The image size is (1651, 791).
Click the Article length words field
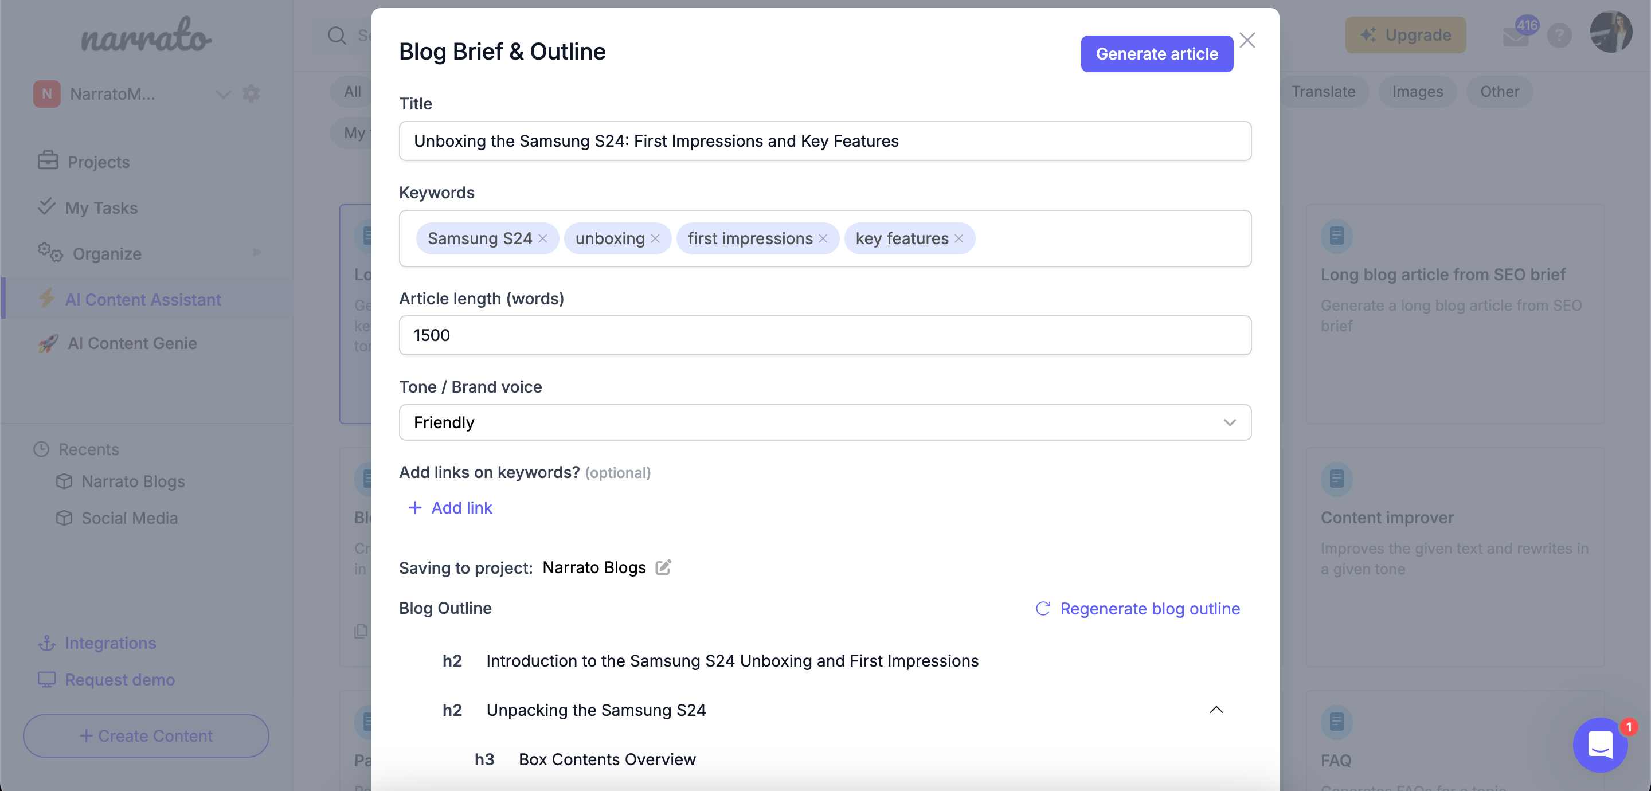824,335
